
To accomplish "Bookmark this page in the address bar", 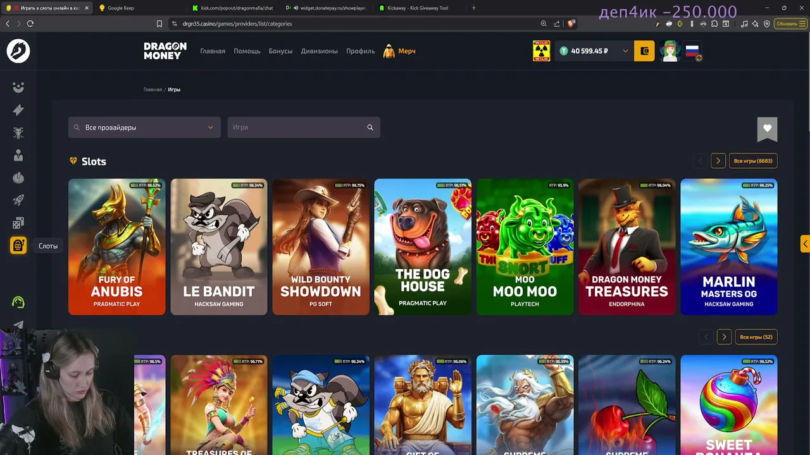I will coord(159,23).
